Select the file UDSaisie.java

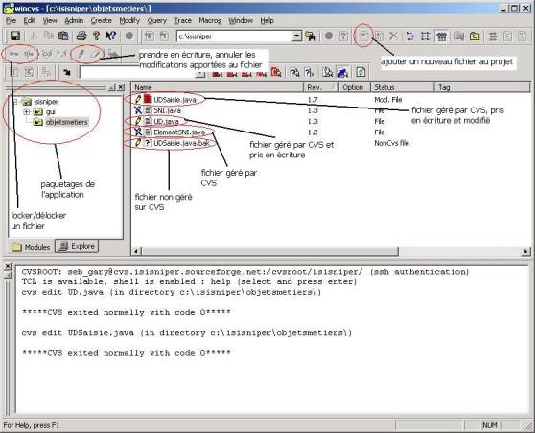click(174, 100)
